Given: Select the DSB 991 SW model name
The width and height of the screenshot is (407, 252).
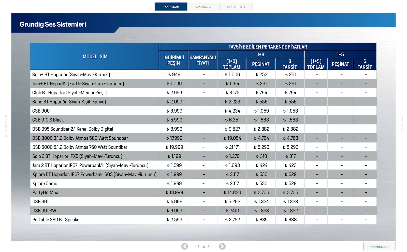Looking at the screenshot, I should click(x=44, y=211).
